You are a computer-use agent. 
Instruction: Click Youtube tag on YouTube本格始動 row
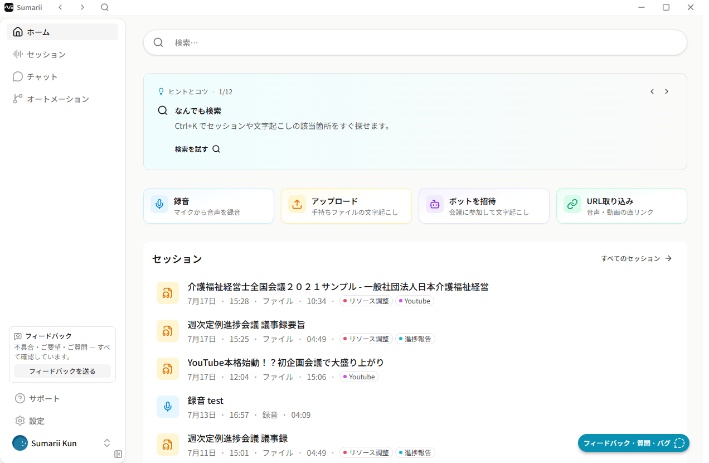point(359,377)
